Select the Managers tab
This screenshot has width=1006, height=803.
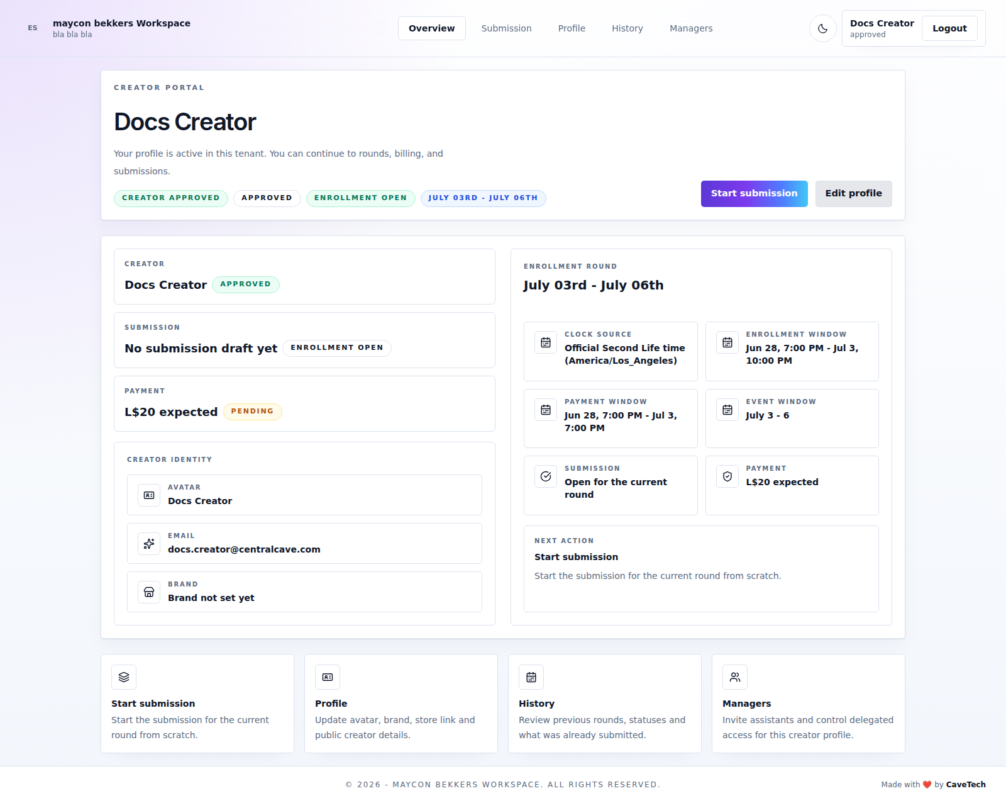point(691,28)
